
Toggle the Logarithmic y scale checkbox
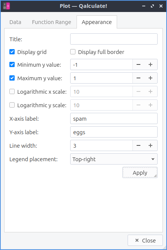point(12,105)
